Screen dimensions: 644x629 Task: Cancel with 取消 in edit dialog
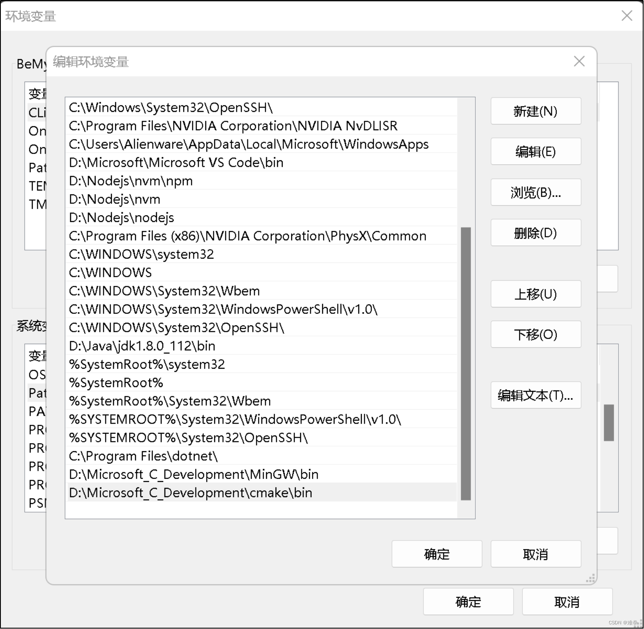(x=536, y=554)
